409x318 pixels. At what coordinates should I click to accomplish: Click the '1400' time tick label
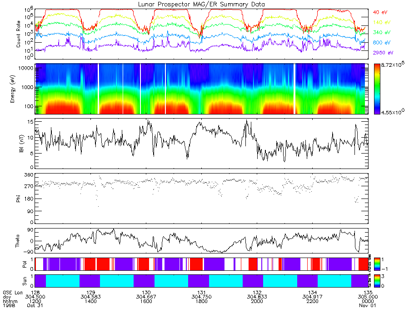pyautogui.click(x=90, y=301)
